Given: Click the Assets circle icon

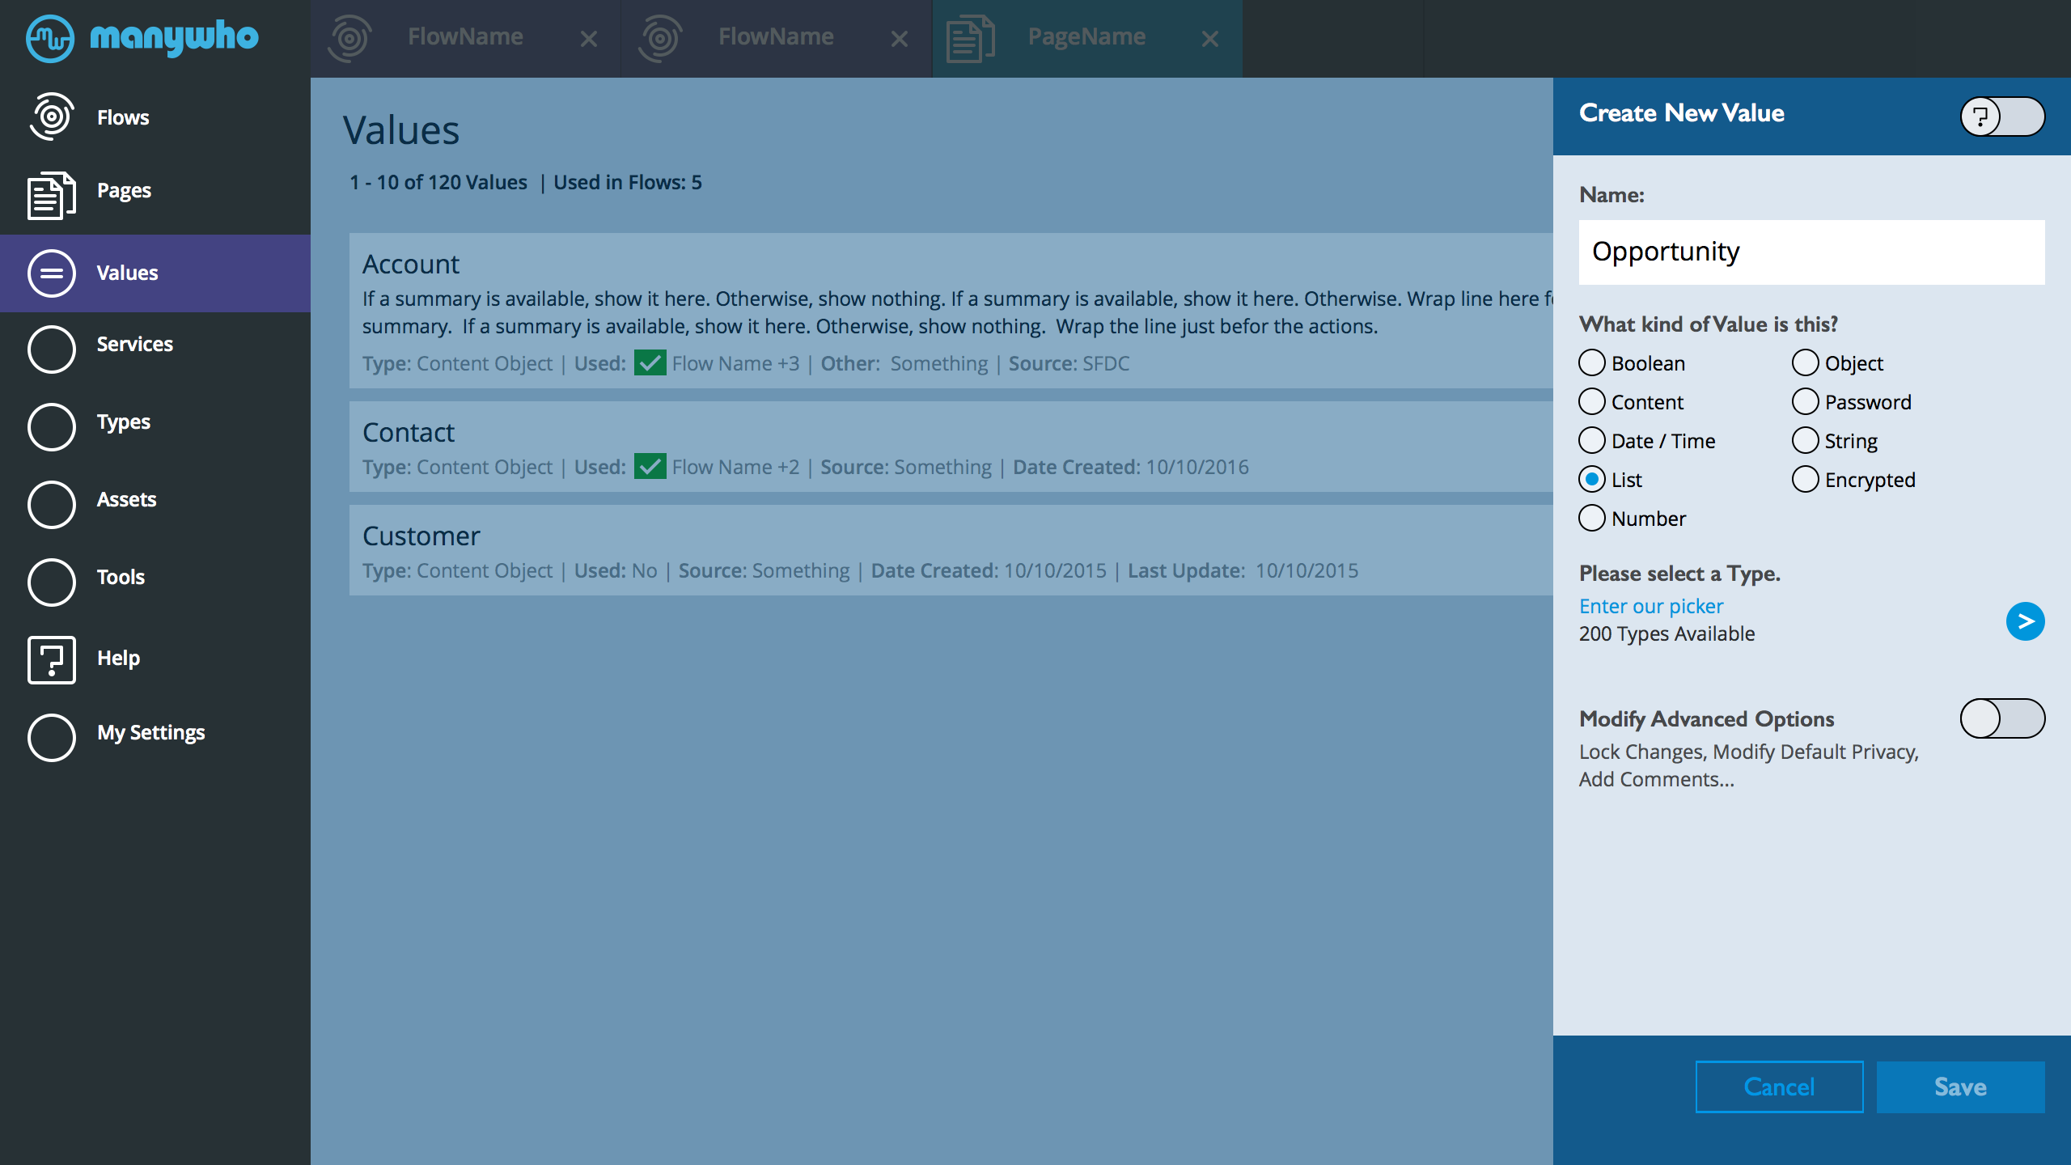Looking at the screenshot, I should pyautogui.click(x=52, y=505).
